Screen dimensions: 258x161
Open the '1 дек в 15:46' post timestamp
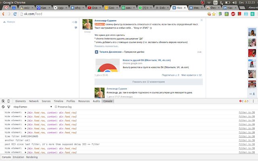101,75
